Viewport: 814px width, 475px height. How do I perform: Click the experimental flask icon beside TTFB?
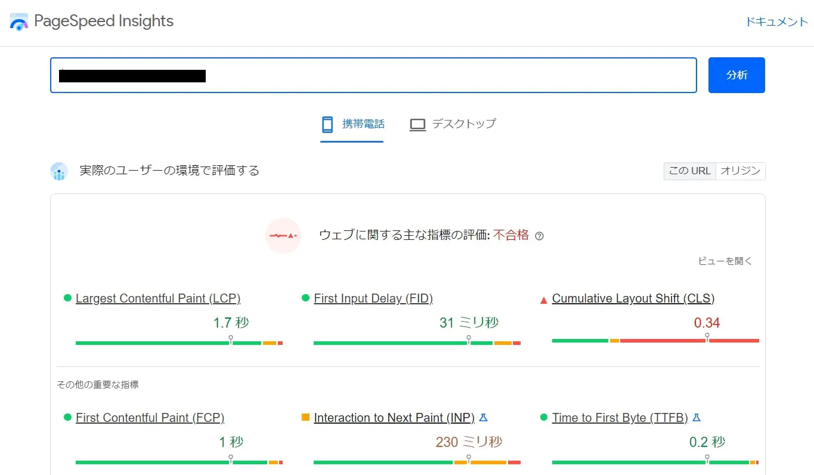pyautogui.click(x=697, y=418)
